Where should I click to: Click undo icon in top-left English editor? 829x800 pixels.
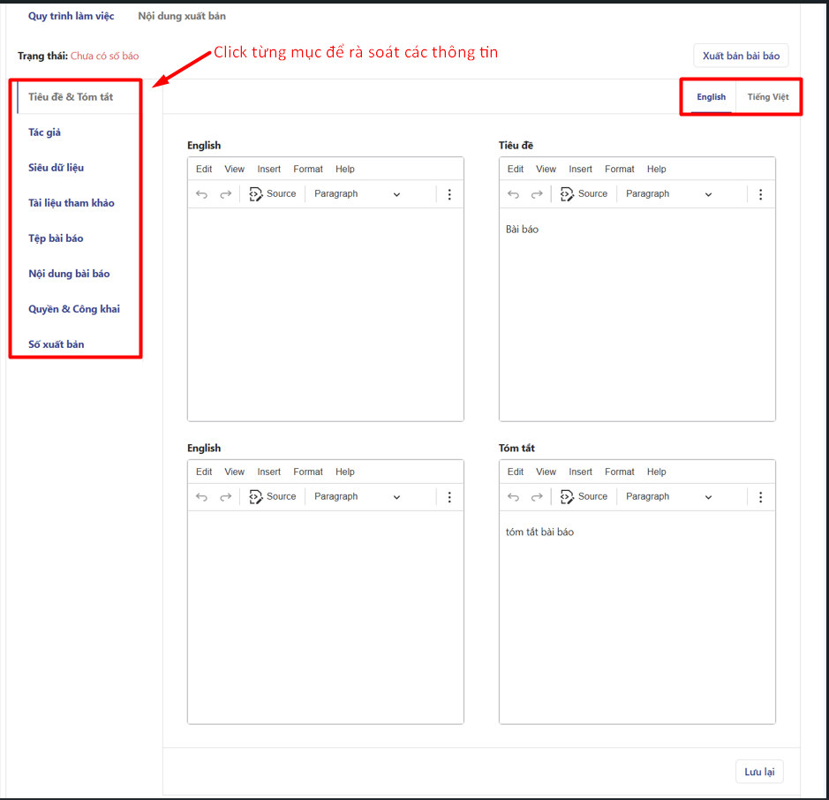pos(201,194)
